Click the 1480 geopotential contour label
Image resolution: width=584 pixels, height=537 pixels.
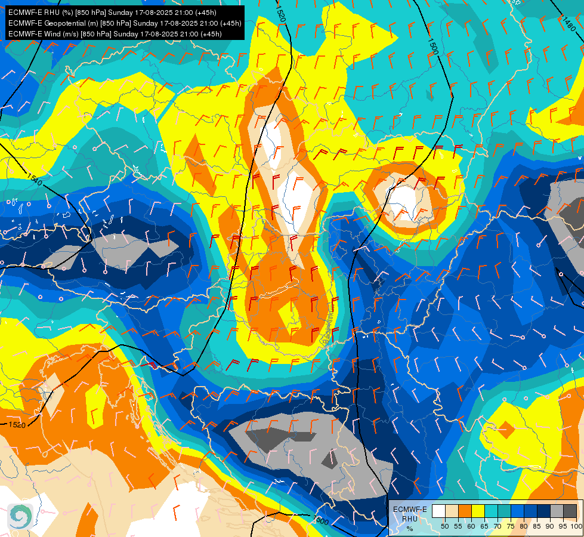coord(568,23)
